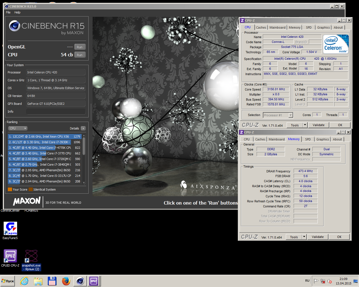359x287 pixels.
Task: Open Caches tab in lower CPU-Z
Action: pos(260,139)
